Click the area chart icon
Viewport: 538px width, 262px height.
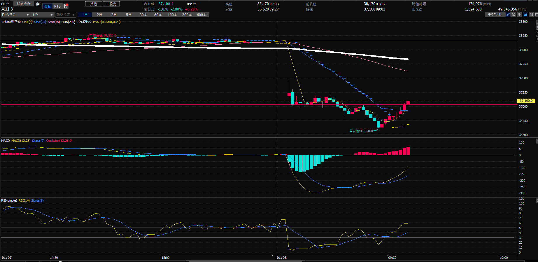tap(525, 15)
